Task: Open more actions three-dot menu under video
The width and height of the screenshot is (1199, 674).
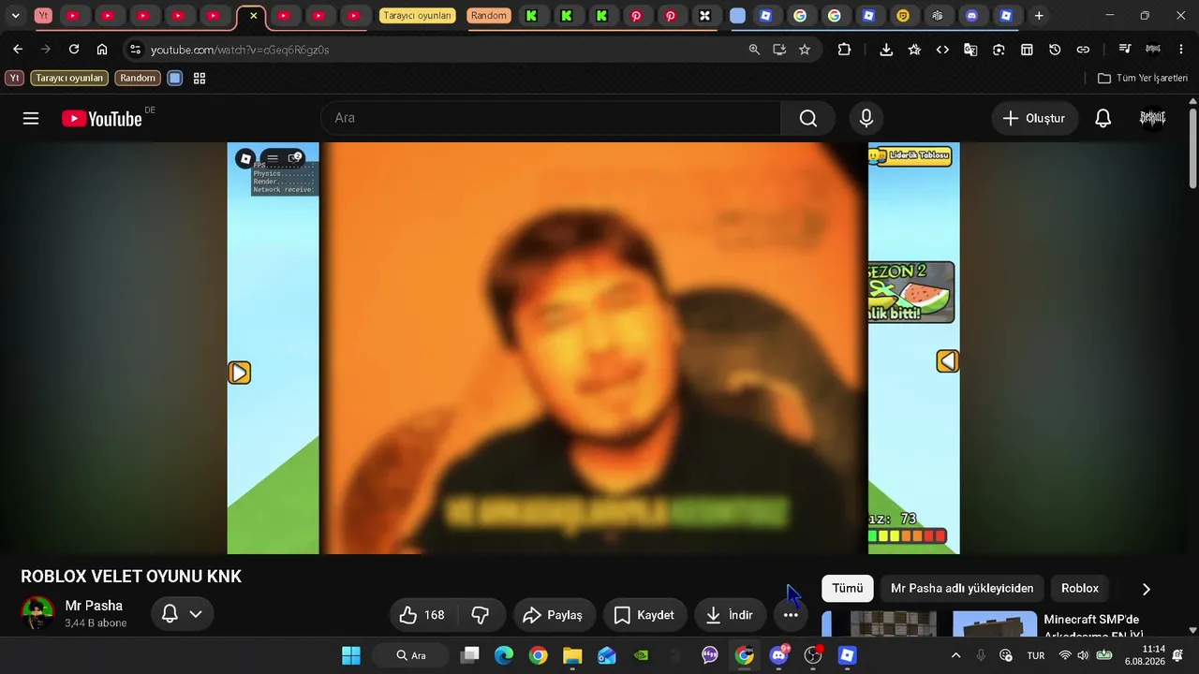Action: coord(791,615)
